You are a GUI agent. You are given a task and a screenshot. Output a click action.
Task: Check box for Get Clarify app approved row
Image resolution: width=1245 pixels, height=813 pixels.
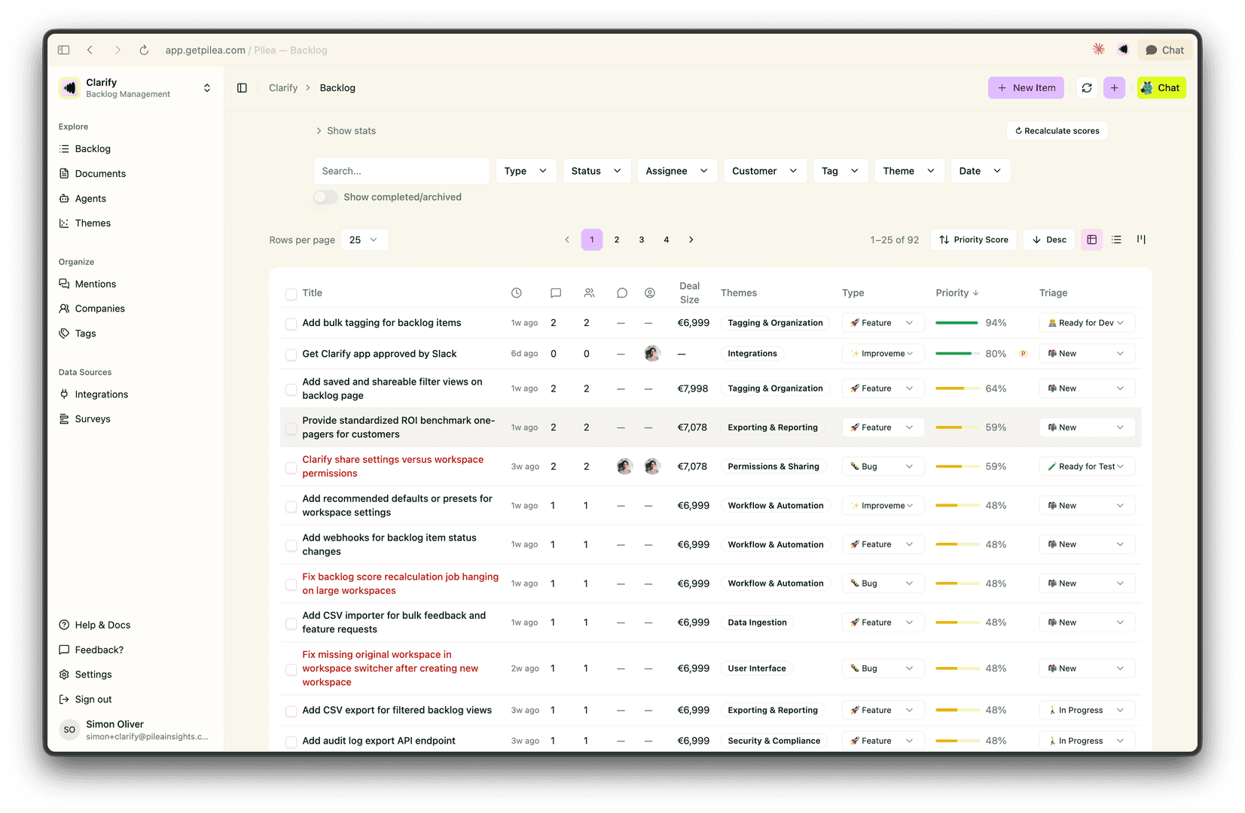291,355
